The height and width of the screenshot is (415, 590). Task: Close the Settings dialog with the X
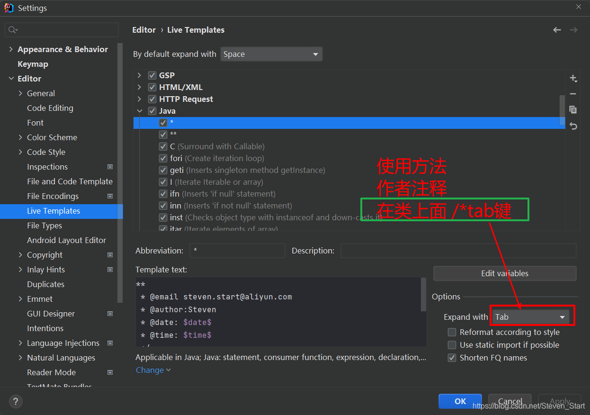tap(579, 7)
